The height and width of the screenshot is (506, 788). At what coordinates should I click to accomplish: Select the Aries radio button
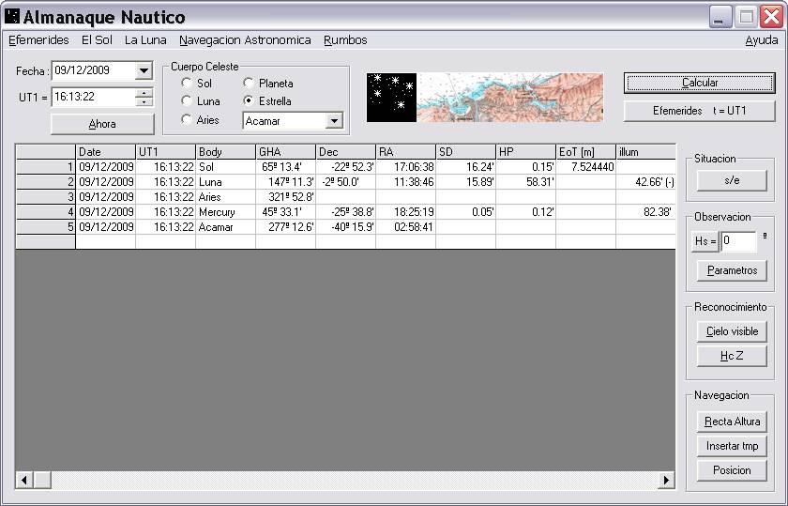(x=187, y=119)
